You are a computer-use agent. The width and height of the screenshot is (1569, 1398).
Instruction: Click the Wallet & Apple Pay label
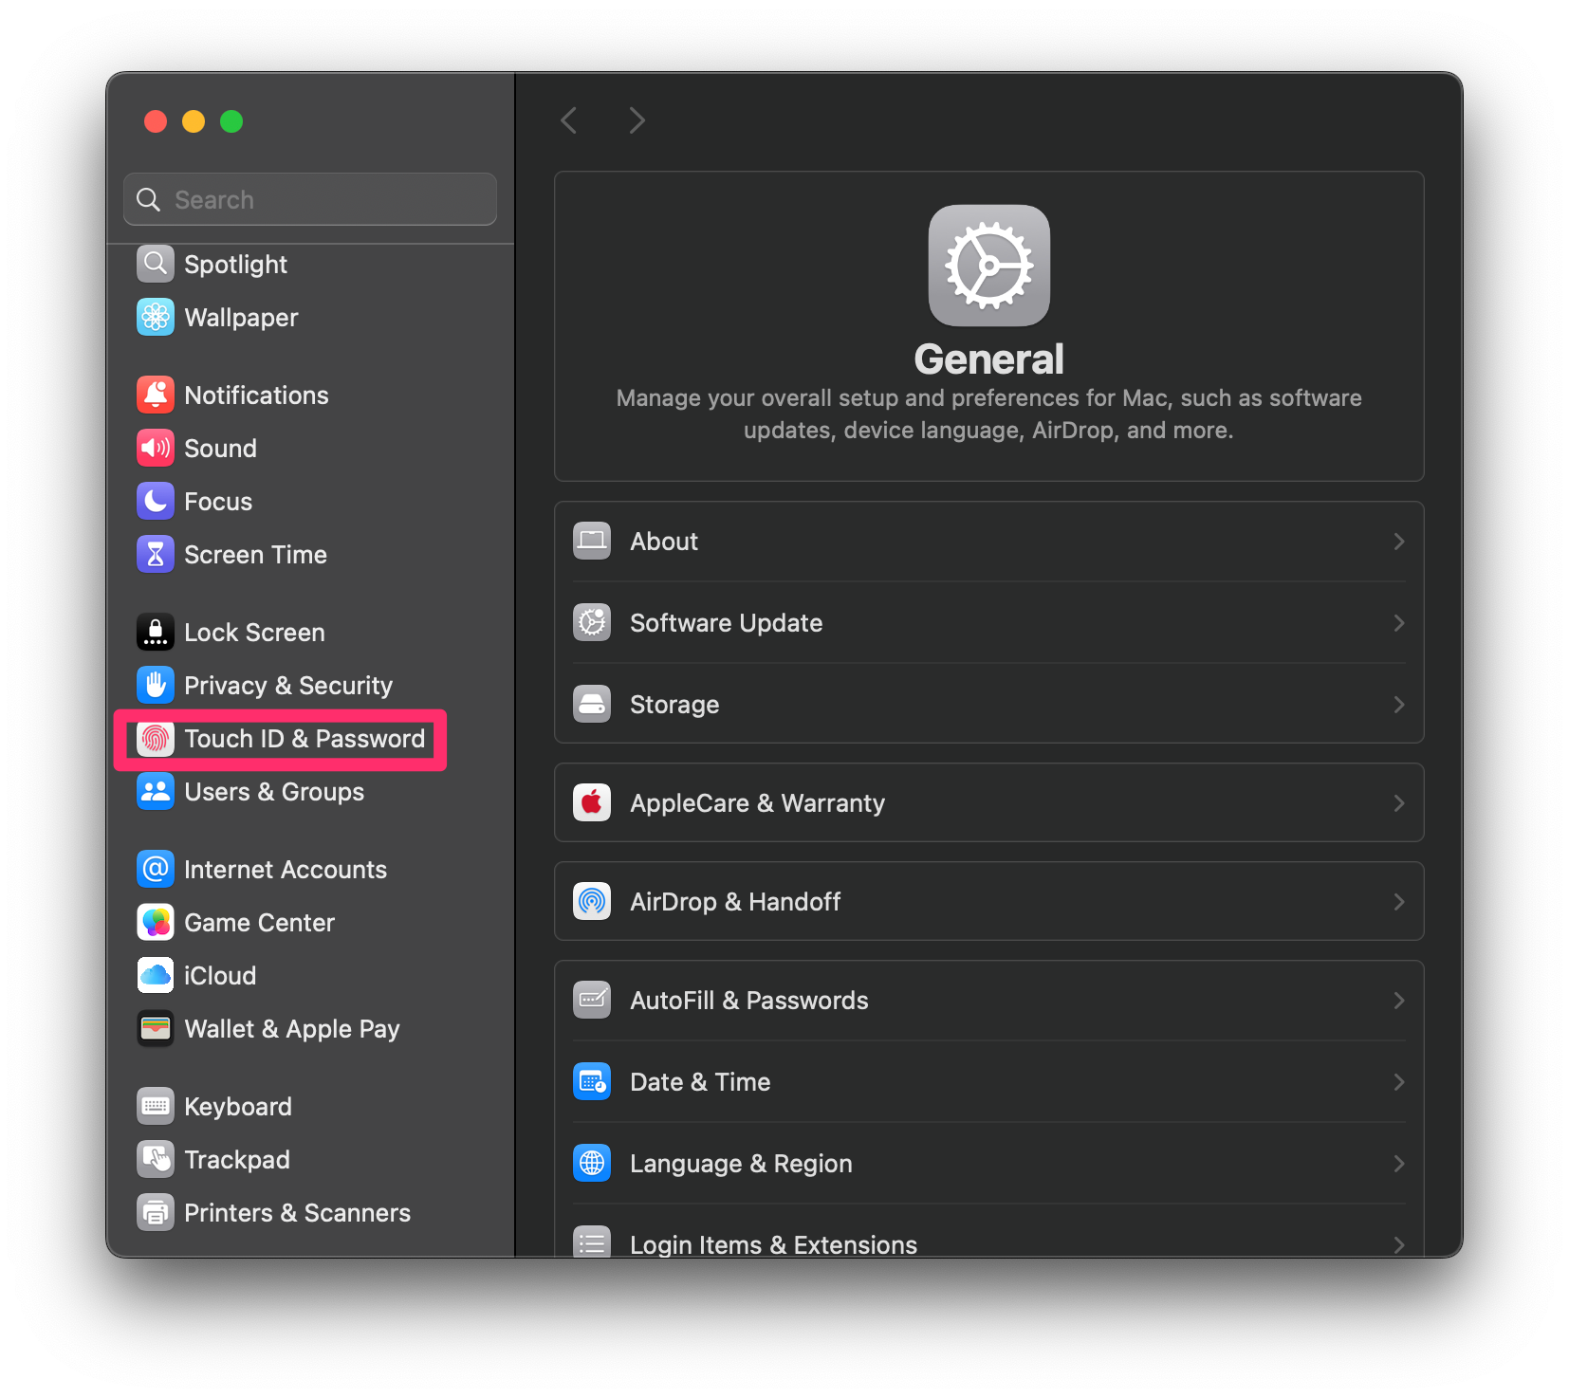[292, 1029]
